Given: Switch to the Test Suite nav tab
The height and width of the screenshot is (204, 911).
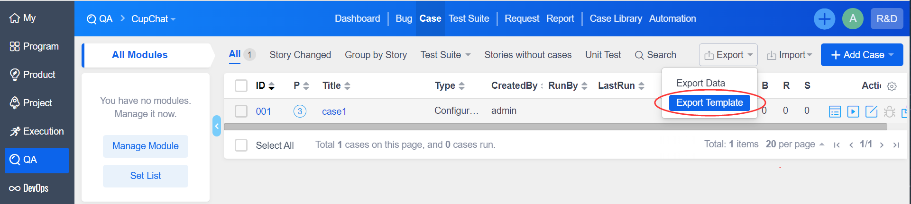Looking at the screenshot, I should coord(469,18).
